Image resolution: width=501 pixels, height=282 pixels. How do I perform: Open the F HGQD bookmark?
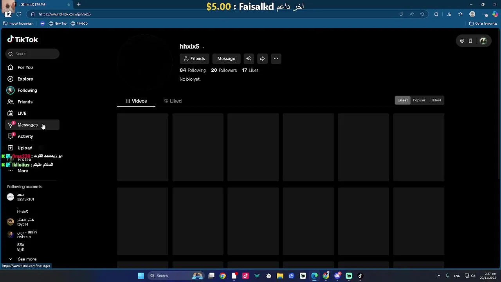[x=79, y=23]
